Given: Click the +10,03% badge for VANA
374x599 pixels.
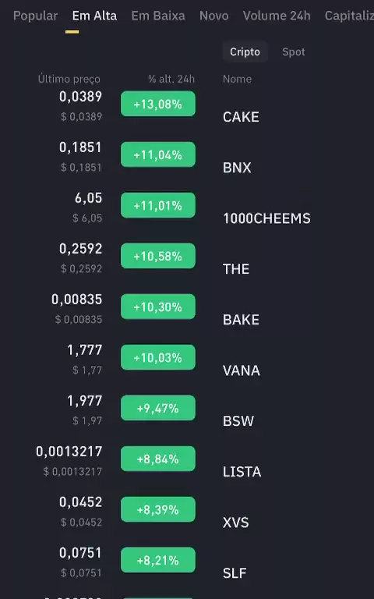Looking at the screenshot, I should tap(158, 357).
